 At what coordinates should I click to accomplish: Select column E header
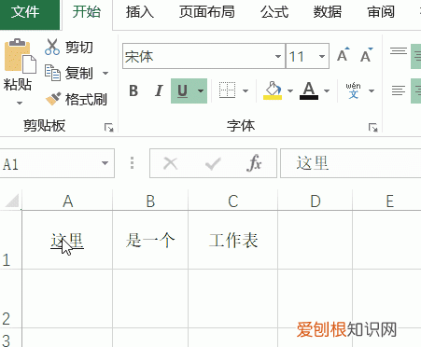[x=387, y=201]
